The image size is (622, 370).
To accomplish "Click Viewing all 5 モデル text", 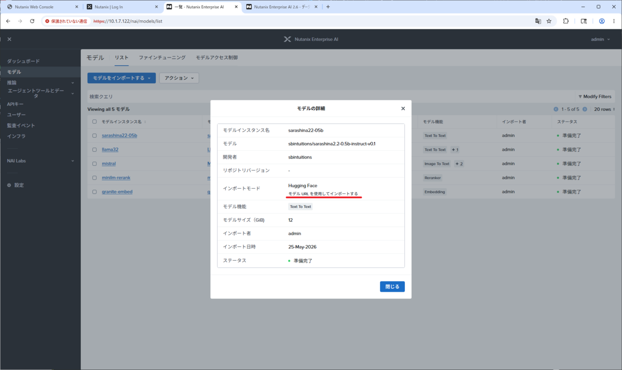I will pyautogui.click(x=108, y=109).
